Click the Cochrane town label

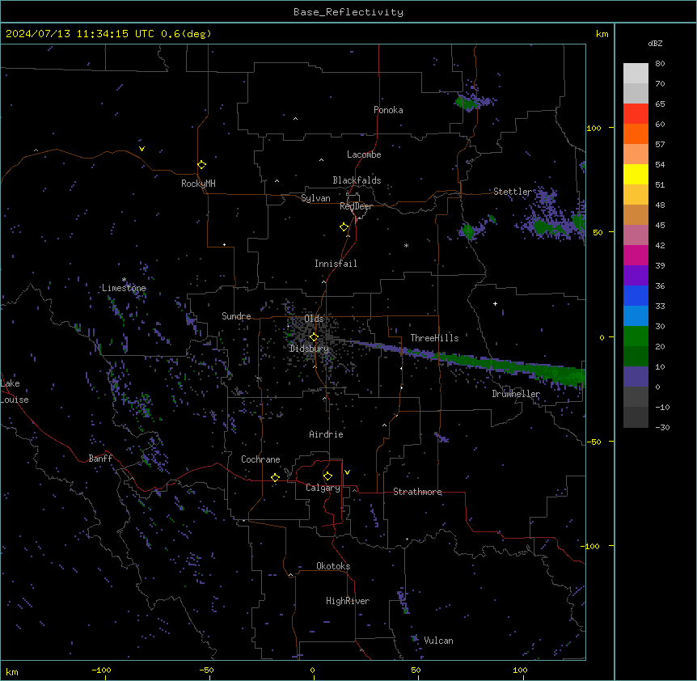tap(260, 459)
